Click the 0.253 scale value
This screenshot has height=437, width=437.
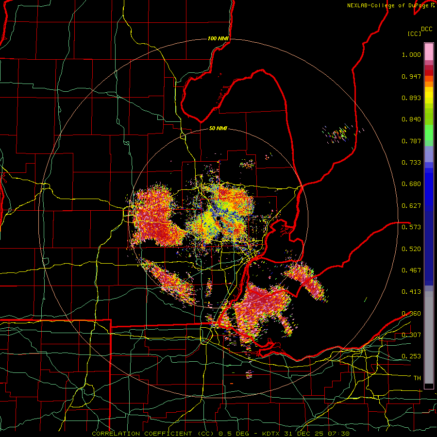tap(411, 356)
